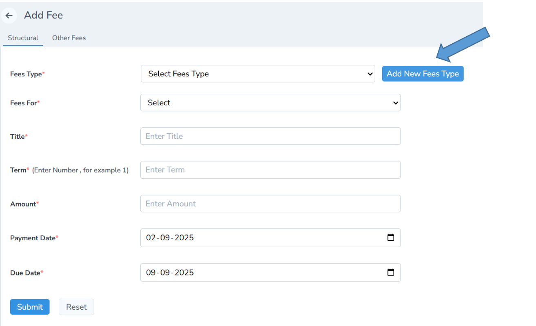Reset the fee form fields

76,306
